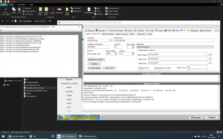Image resolution: width=223 pixels, height=139 pixels.
Task: Browse Path Vendas with ... button
Action: [x=210, y=55]
